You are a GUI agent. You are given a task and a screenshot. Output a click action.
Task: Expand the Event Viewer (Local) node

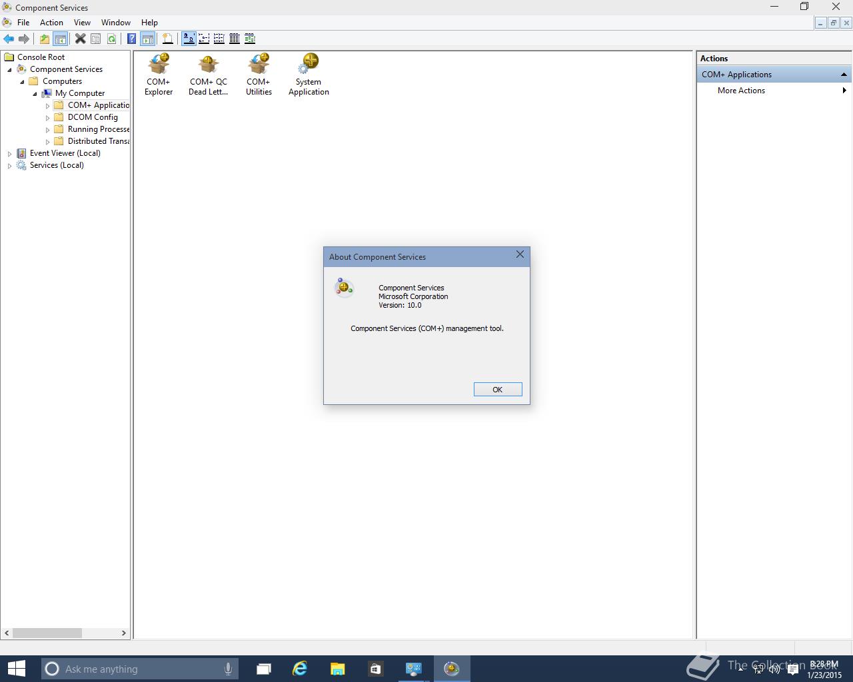[9, 154]
